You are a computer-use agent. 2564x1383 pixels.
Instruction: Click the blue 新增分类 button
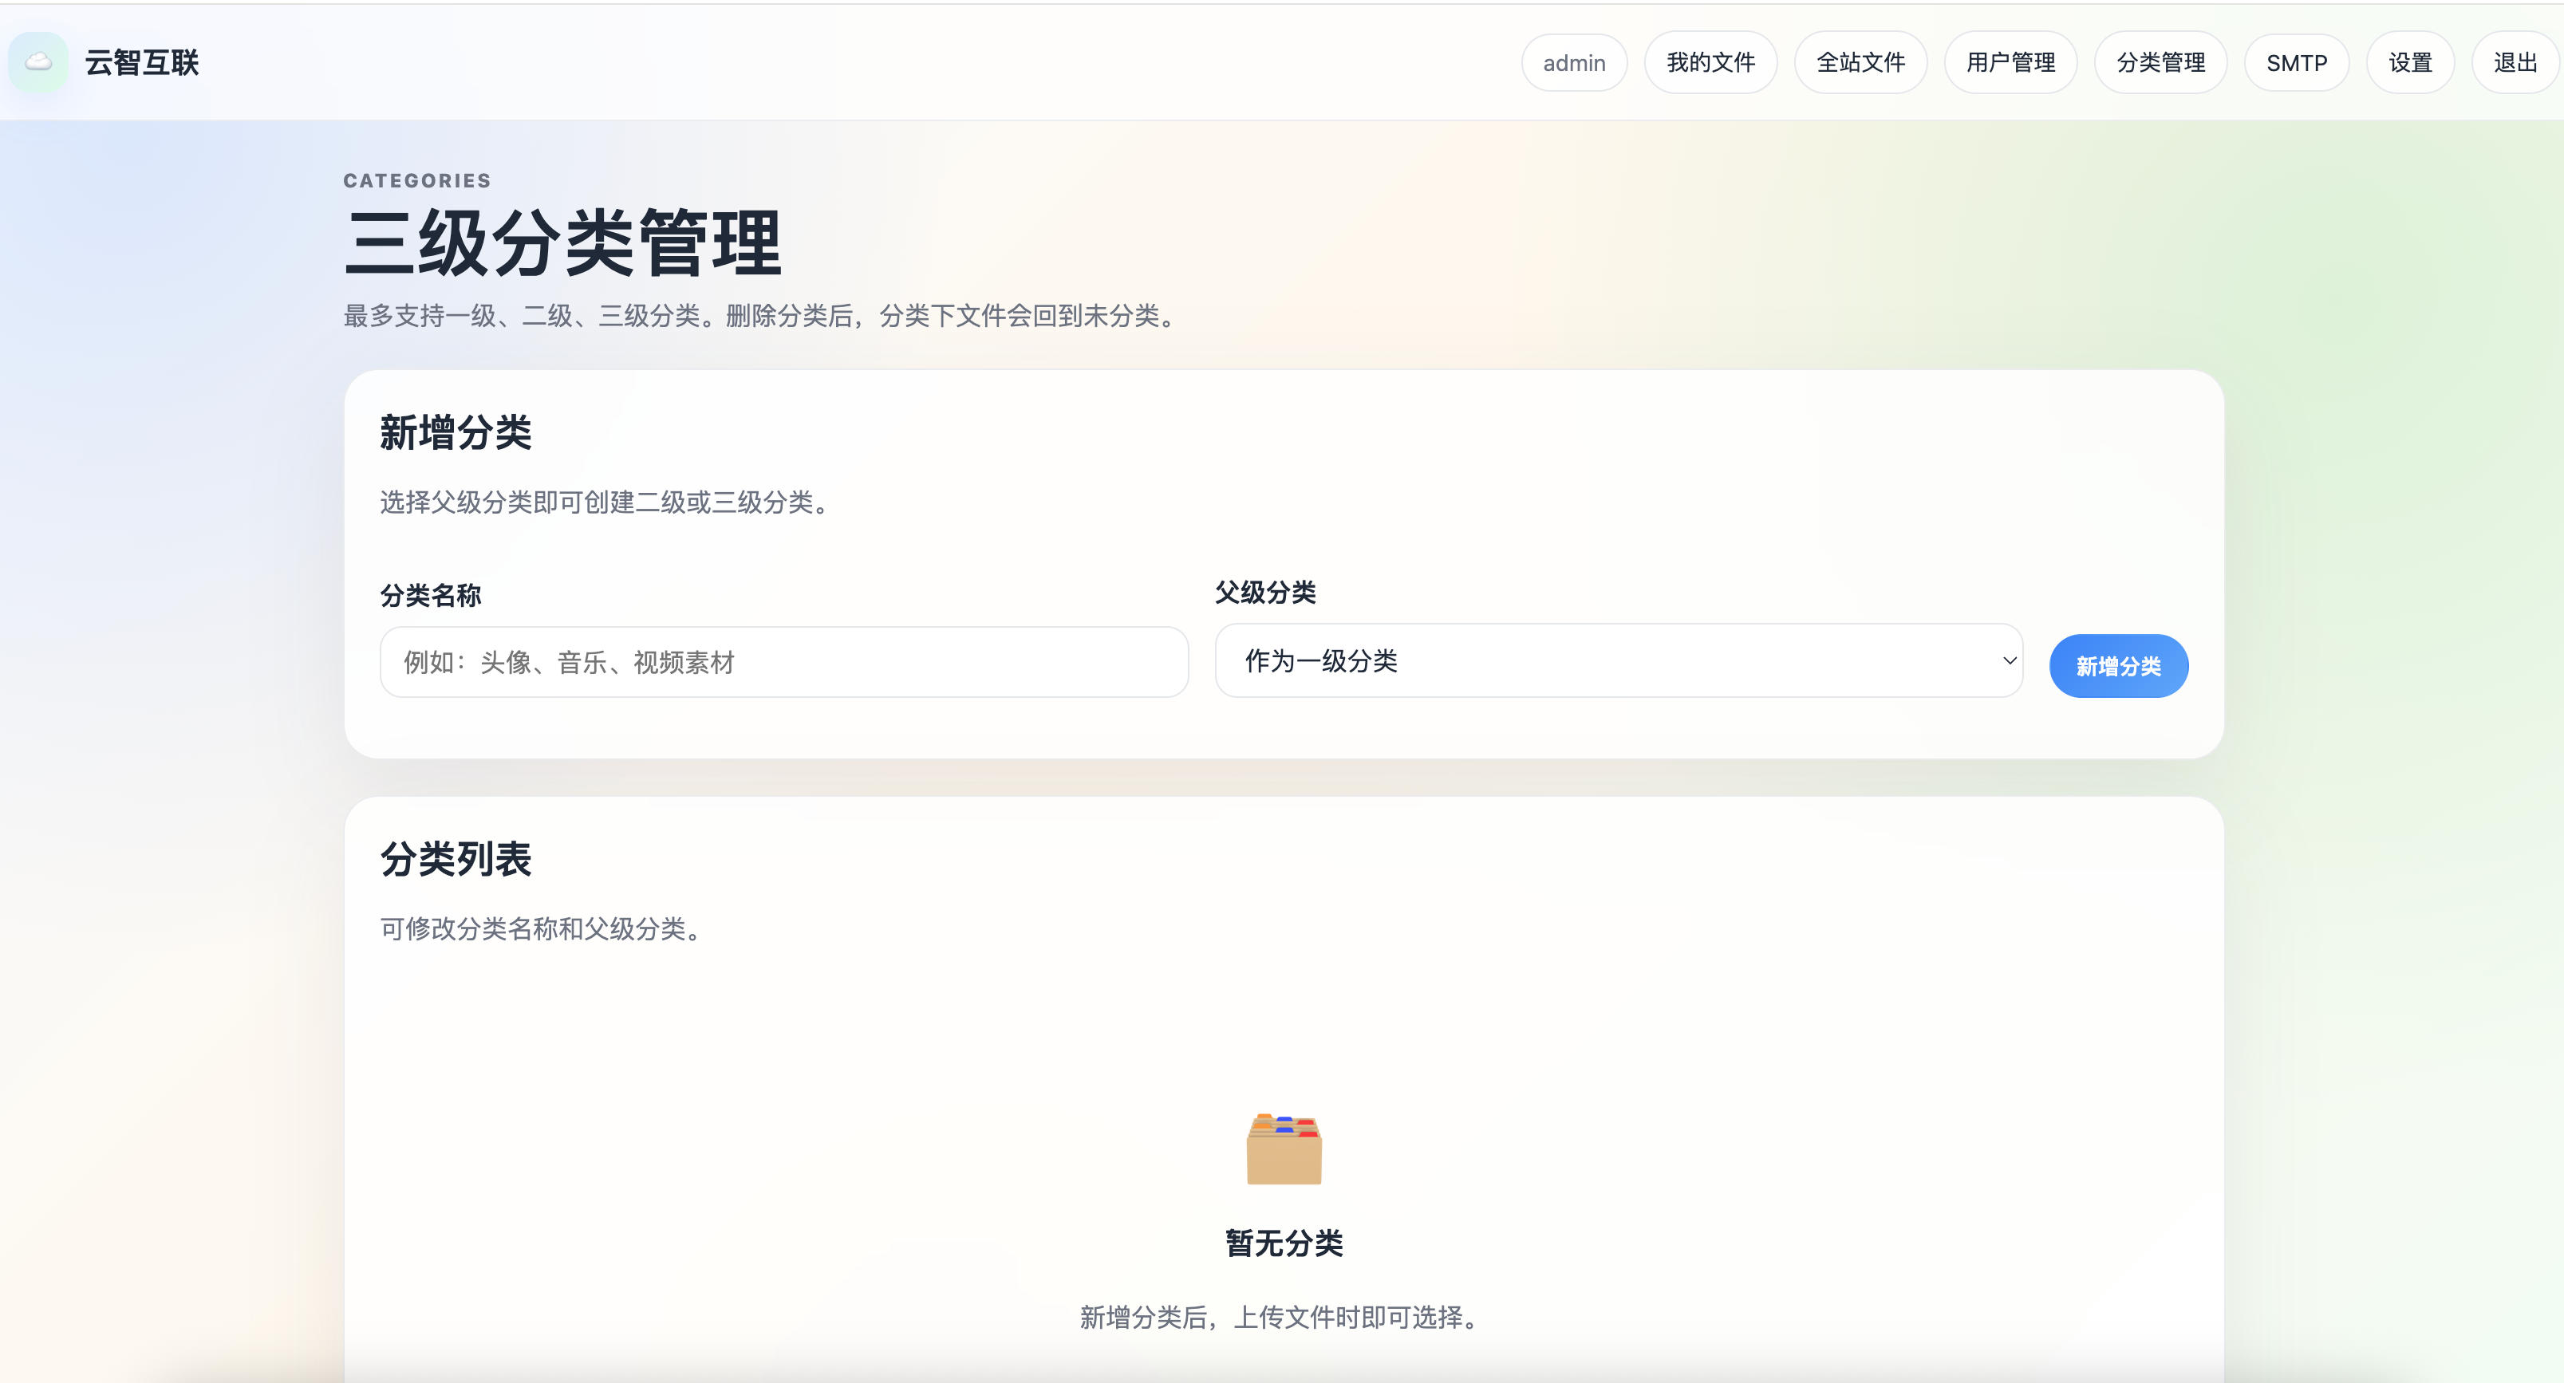coord(2118,666)
